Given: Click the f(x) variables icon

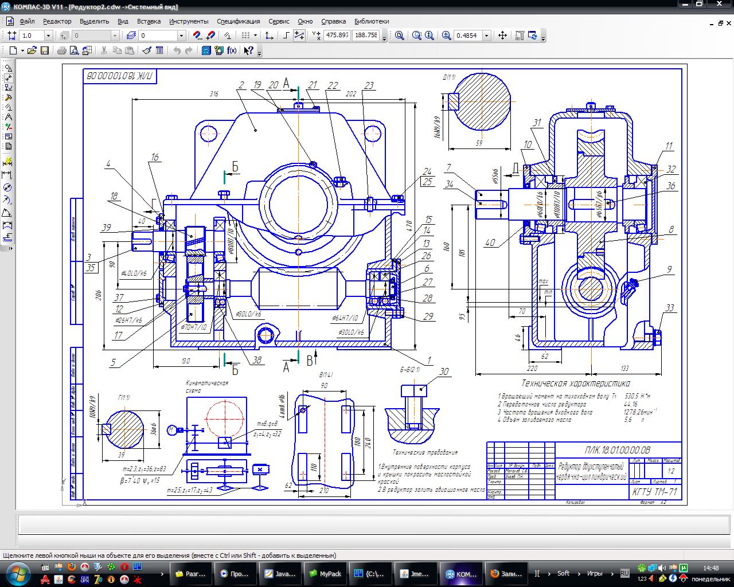Looking at the screenshot, I should [232, 50].
